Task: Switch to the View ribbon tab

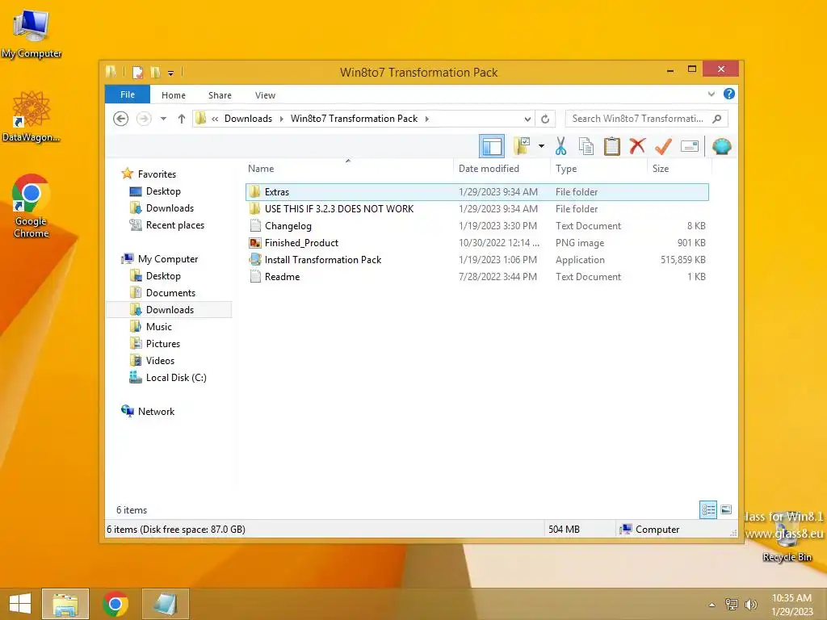Action: [x=265, y=95]
